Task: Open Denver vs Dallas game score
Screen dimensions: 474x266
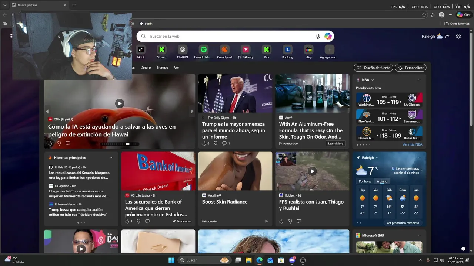Action: (x=389, y=133)
